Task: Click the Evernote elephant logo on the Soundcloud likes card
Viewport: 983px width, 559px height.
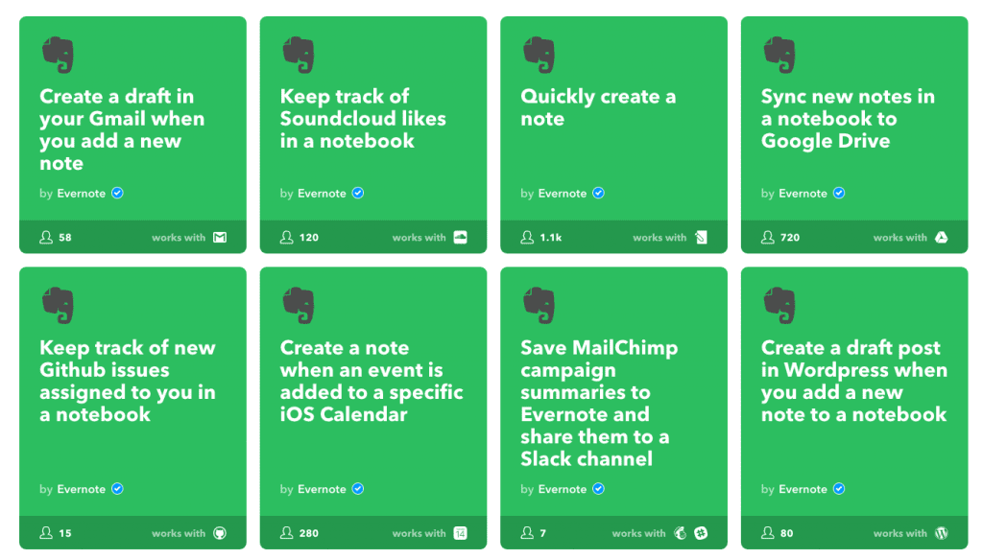Action: click(299, 55)
